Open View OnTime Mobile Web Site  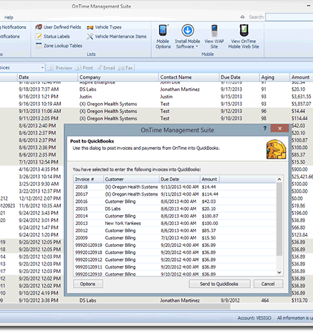tap(243, 37)
